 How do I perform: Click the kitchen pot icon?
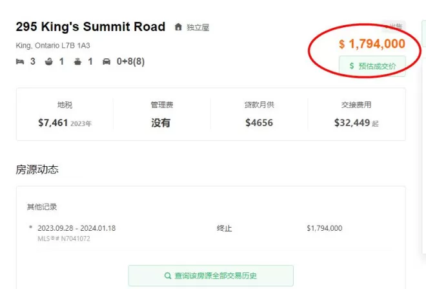click(x=77, y=62)
